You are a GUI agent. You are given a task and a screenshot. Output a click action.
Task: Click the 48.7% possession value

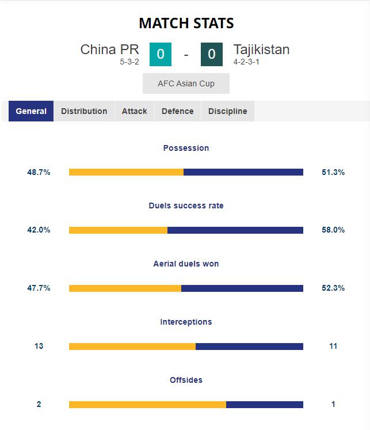39,172
